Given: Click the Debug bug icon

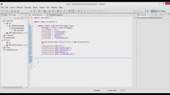Looking at the screenshot, I should point(34,11).
